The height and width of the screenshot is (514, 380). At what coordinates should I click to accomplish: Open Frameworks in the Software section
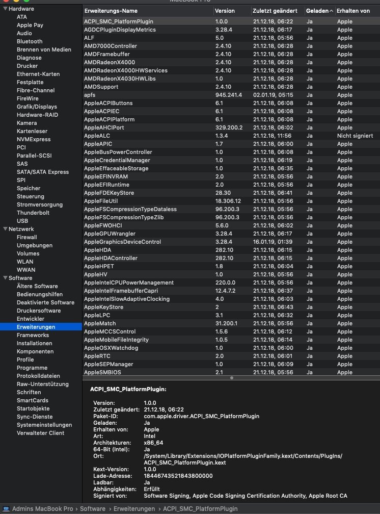[x=33, y=335]
